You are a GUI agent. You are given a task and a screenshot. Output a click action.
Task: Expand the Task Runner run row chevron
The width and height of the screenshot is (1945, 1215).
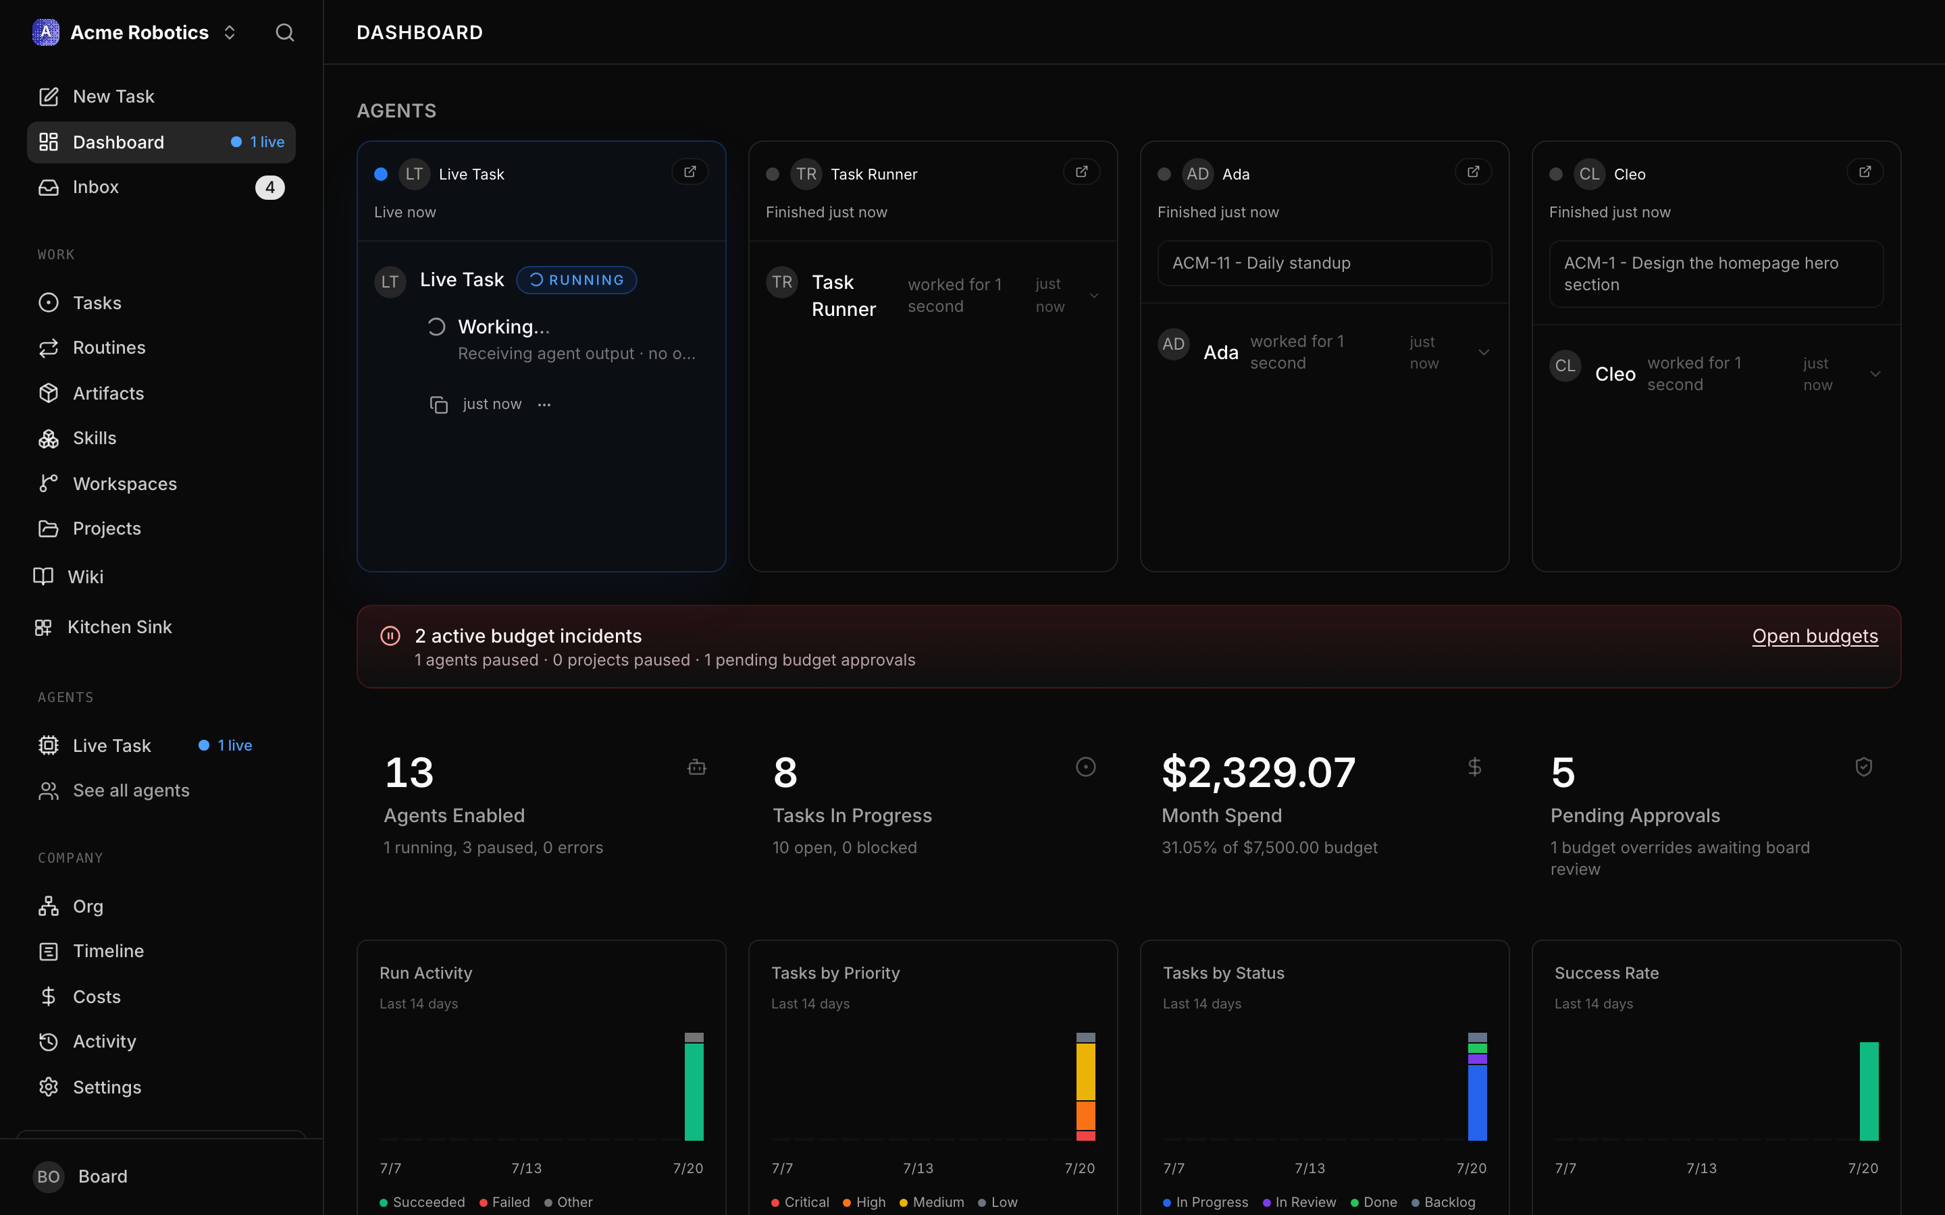pos(1094,296)
